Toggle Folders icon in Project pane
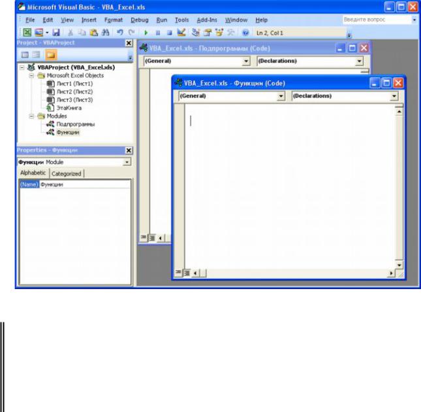Image resolution: width=421 pixels, height=412 pixels. point(51,55)
